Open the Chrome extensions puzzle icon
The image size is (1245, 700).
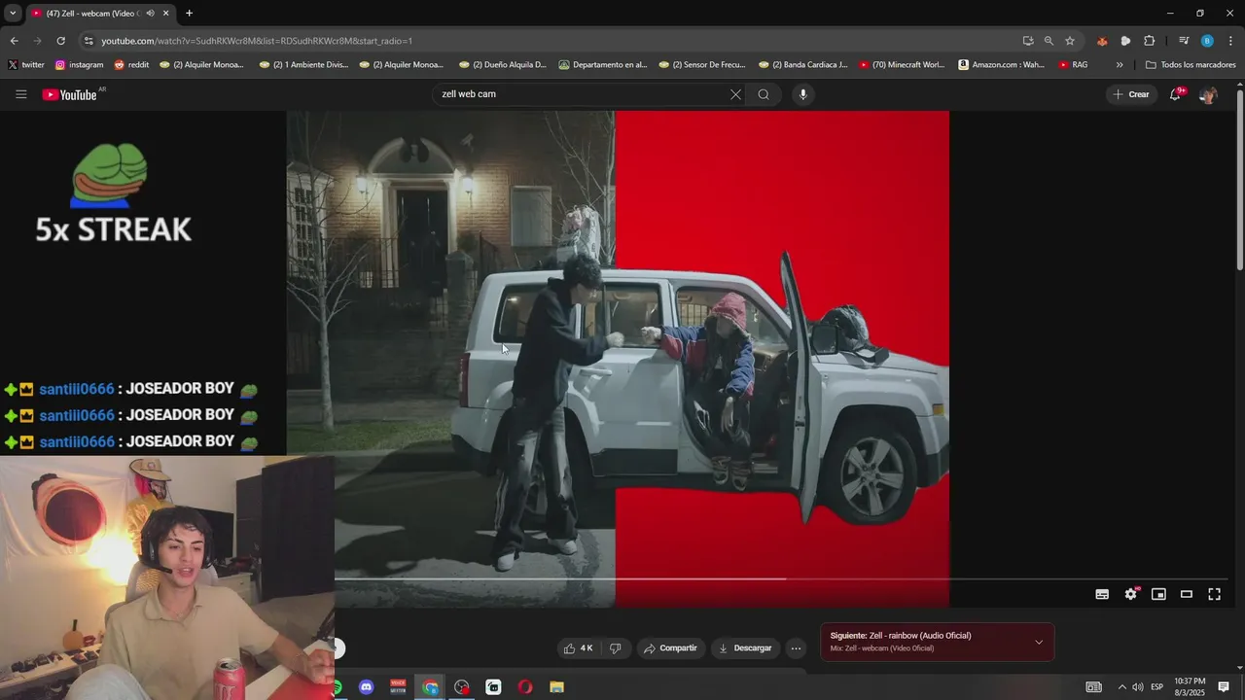click(1150, 41)
